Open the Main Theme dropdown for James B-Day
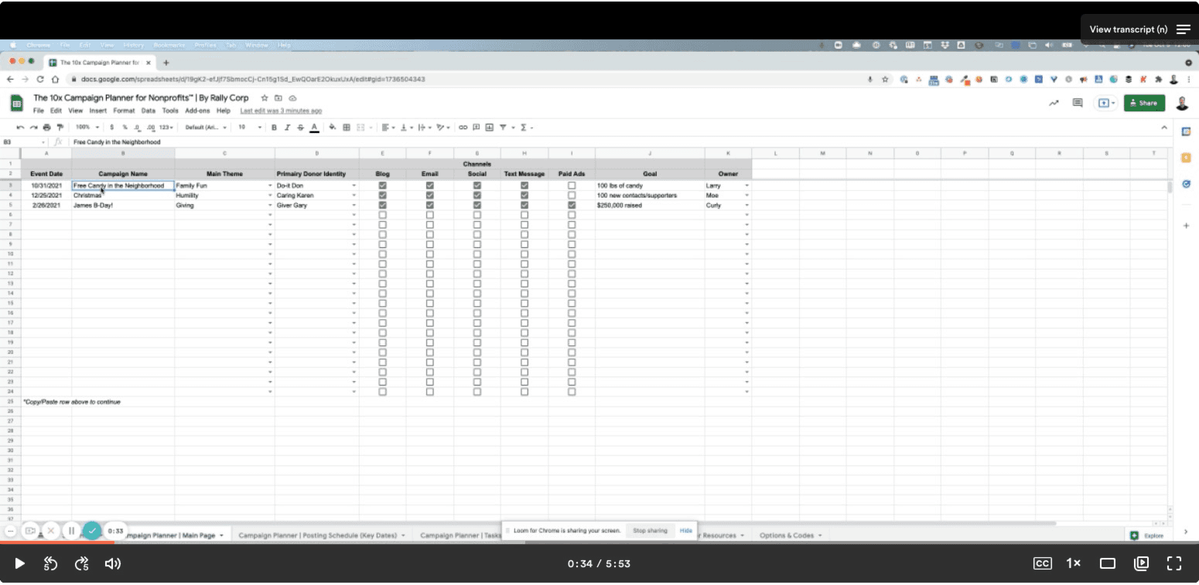 point(270,206)
